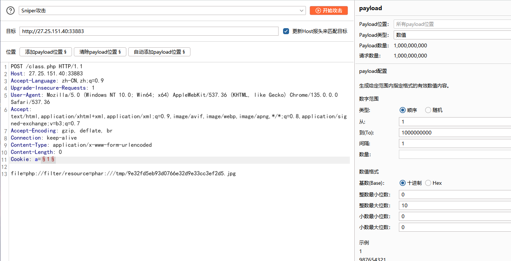This screenshot has width=511, height=261.
Task: Open the Sniper攻击 attack type dropdown
Action: pos(162,11)
